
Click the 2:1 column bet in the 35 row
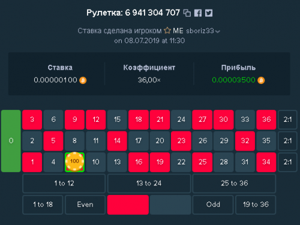tap(287, 141)
